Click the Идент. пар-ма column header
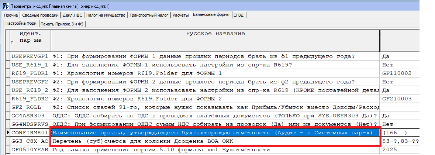Image resolution: width=435 pixels, height=155 pixels. click(30, 36)
